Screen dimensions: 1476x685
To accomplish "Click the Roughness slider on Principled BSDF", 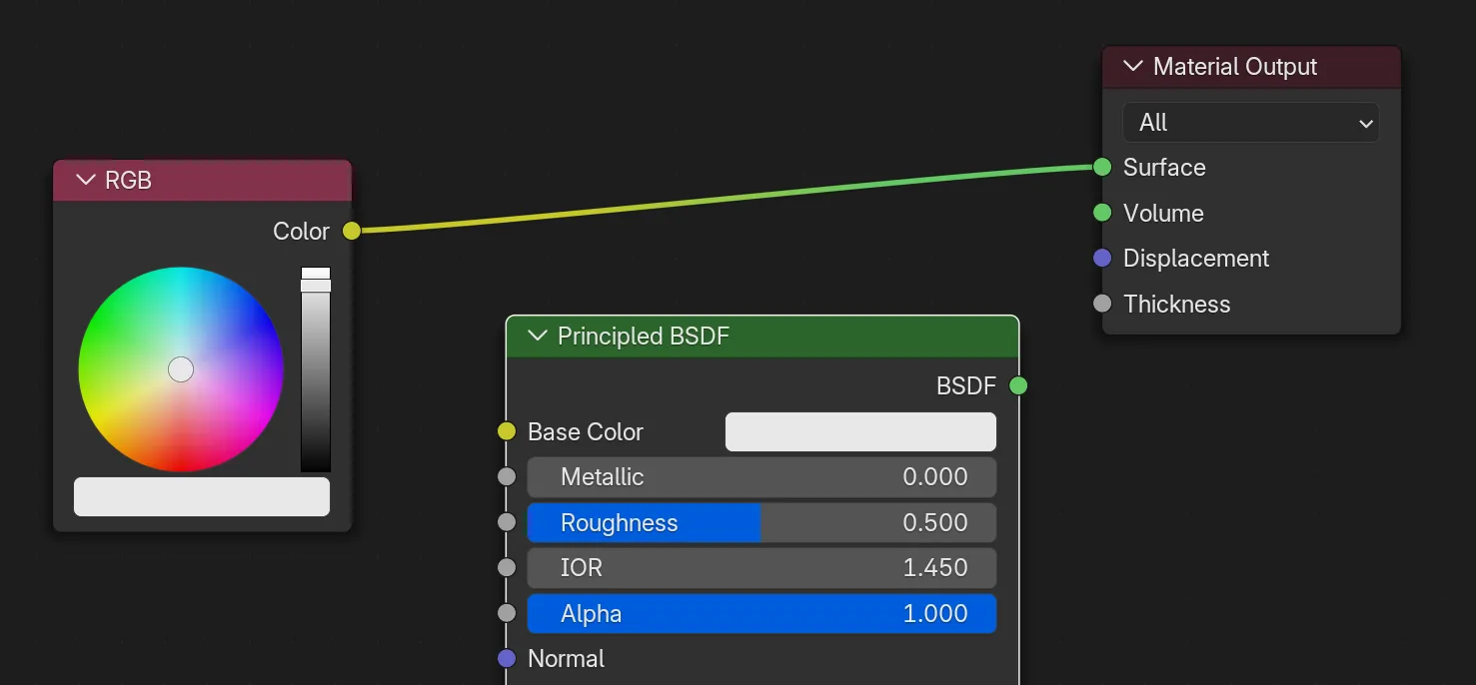I will 761,522.
